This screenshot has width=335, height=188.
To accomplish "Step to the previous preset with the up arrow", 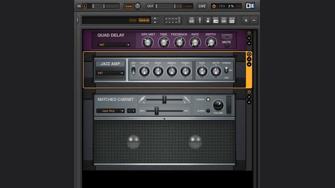I will [x=155, y=18].
